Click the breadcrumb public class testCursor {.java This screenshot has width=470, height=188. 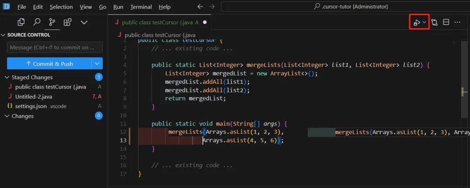[160, 35]
